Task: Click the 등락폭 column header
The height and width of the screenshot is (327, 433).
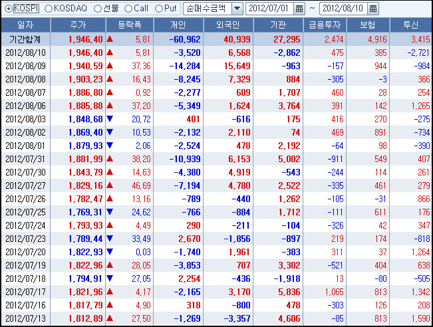Action: tap(130, 25)
